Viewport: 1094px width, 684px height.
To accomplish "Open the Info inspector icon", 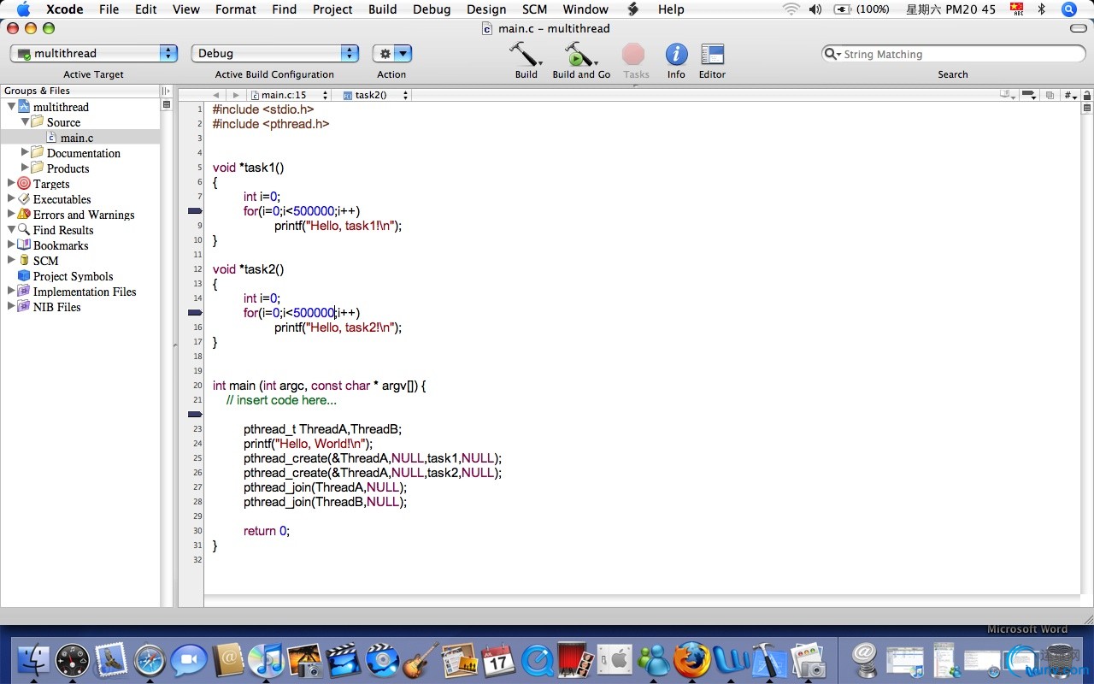I will coord(676,55).
